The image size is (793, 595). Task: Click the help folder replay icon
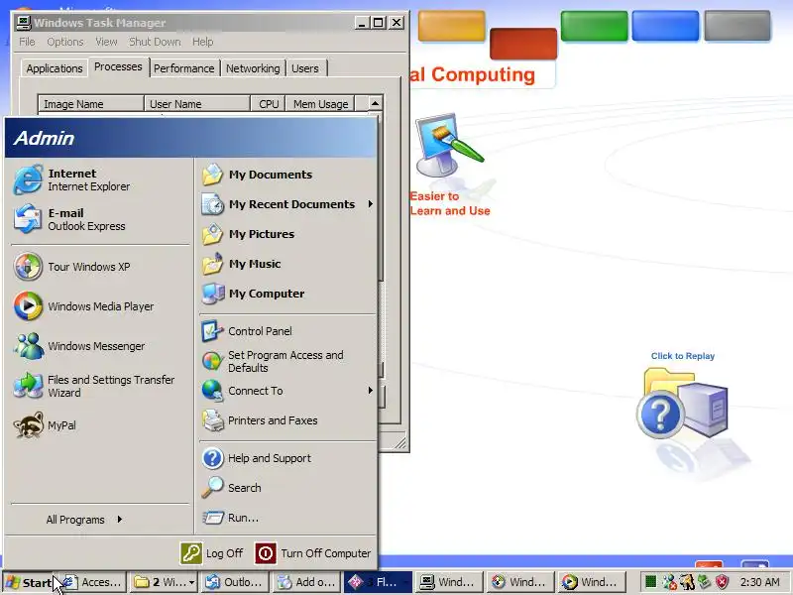[683, 404]
